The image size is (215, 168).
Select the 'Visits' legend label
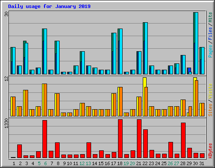(210, 91)
